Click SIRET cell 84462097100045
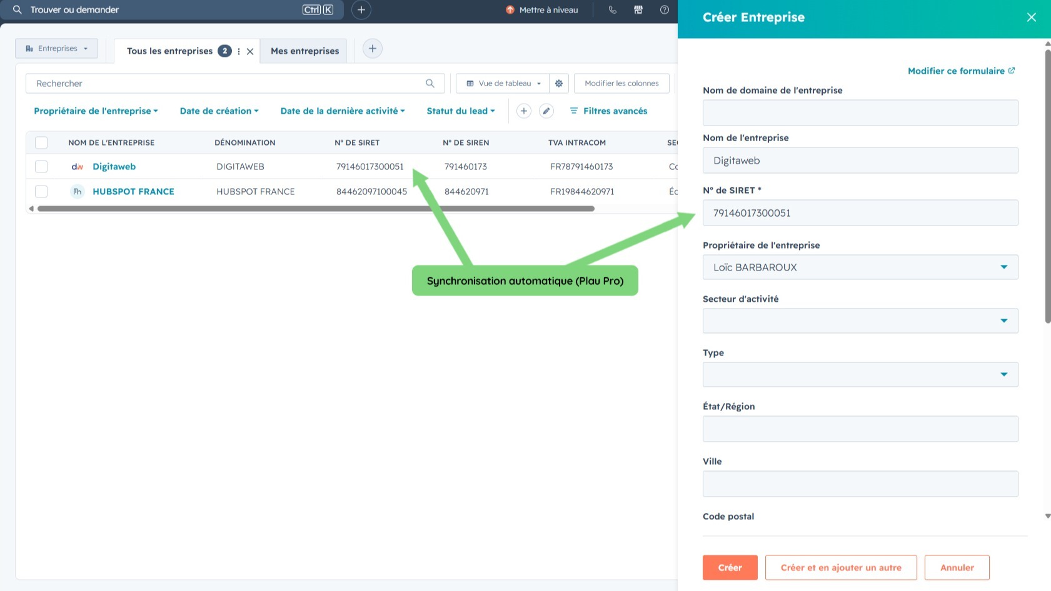This screenshot has width=1051, height=591. (371, 192)
